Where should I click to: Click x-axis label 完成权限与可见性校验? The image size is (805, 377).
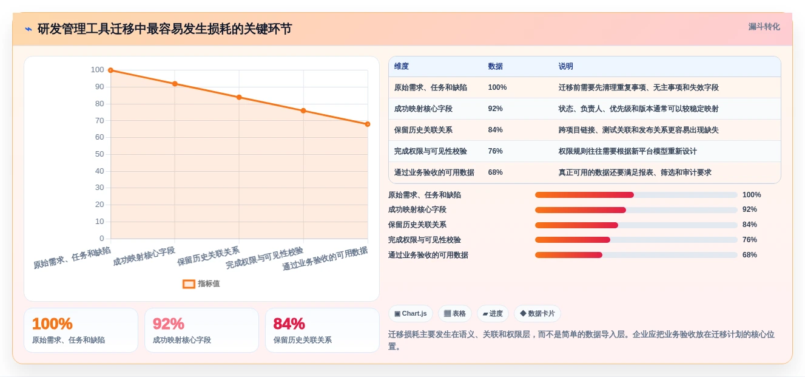click(x=265, y=257)
